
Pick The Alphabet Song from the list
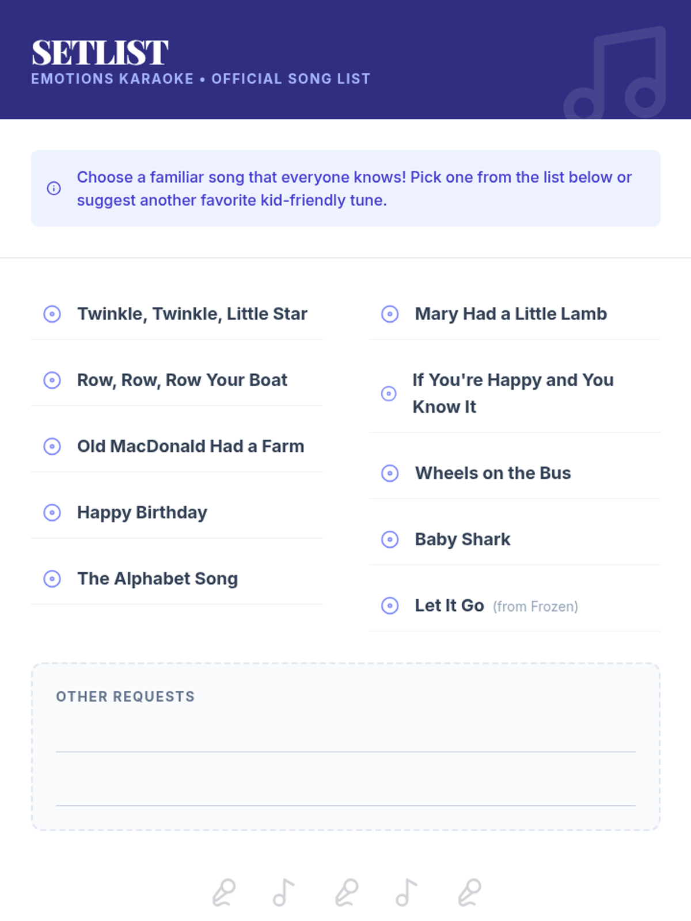click(158, 579)
